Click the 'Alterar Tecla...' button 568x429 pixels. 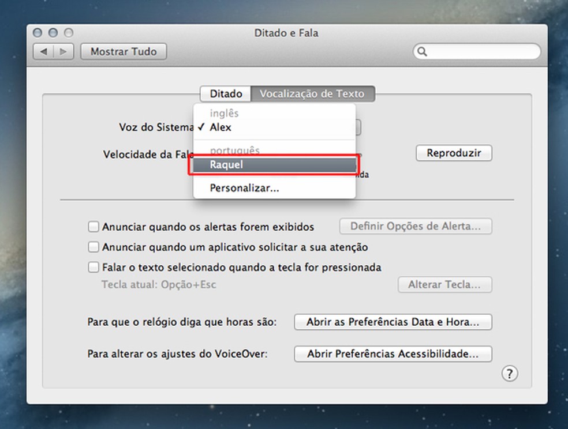point(444,284)
